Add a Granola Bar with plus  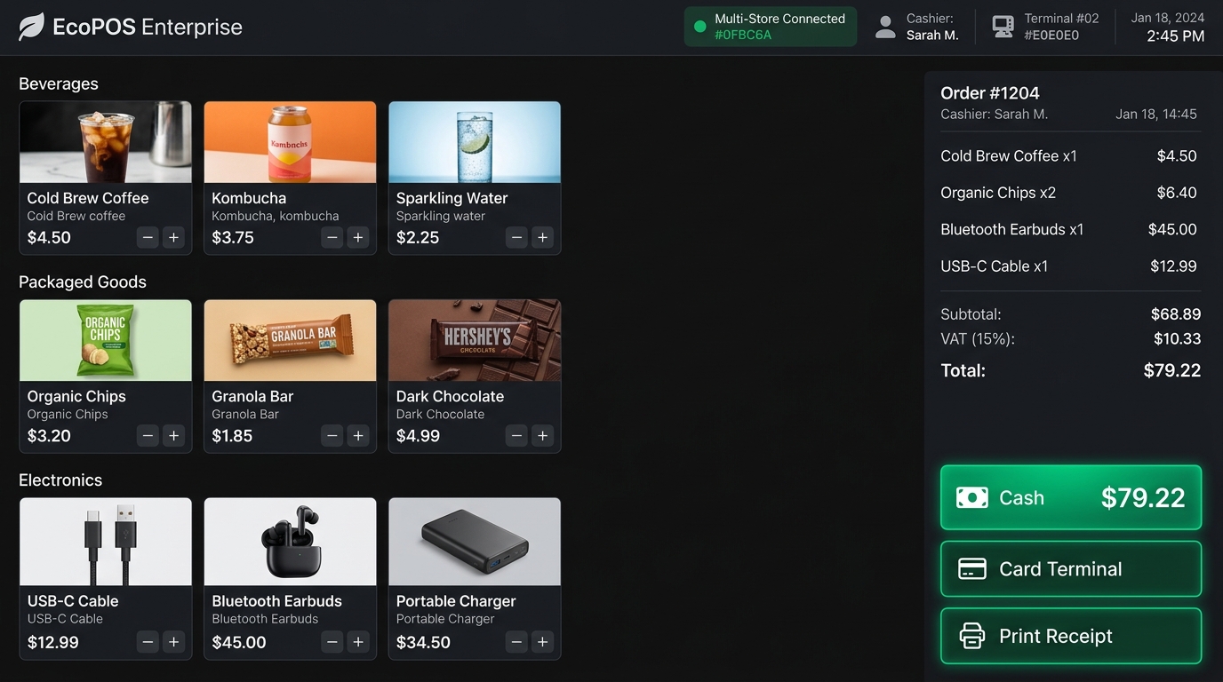[x=358, y=435]
